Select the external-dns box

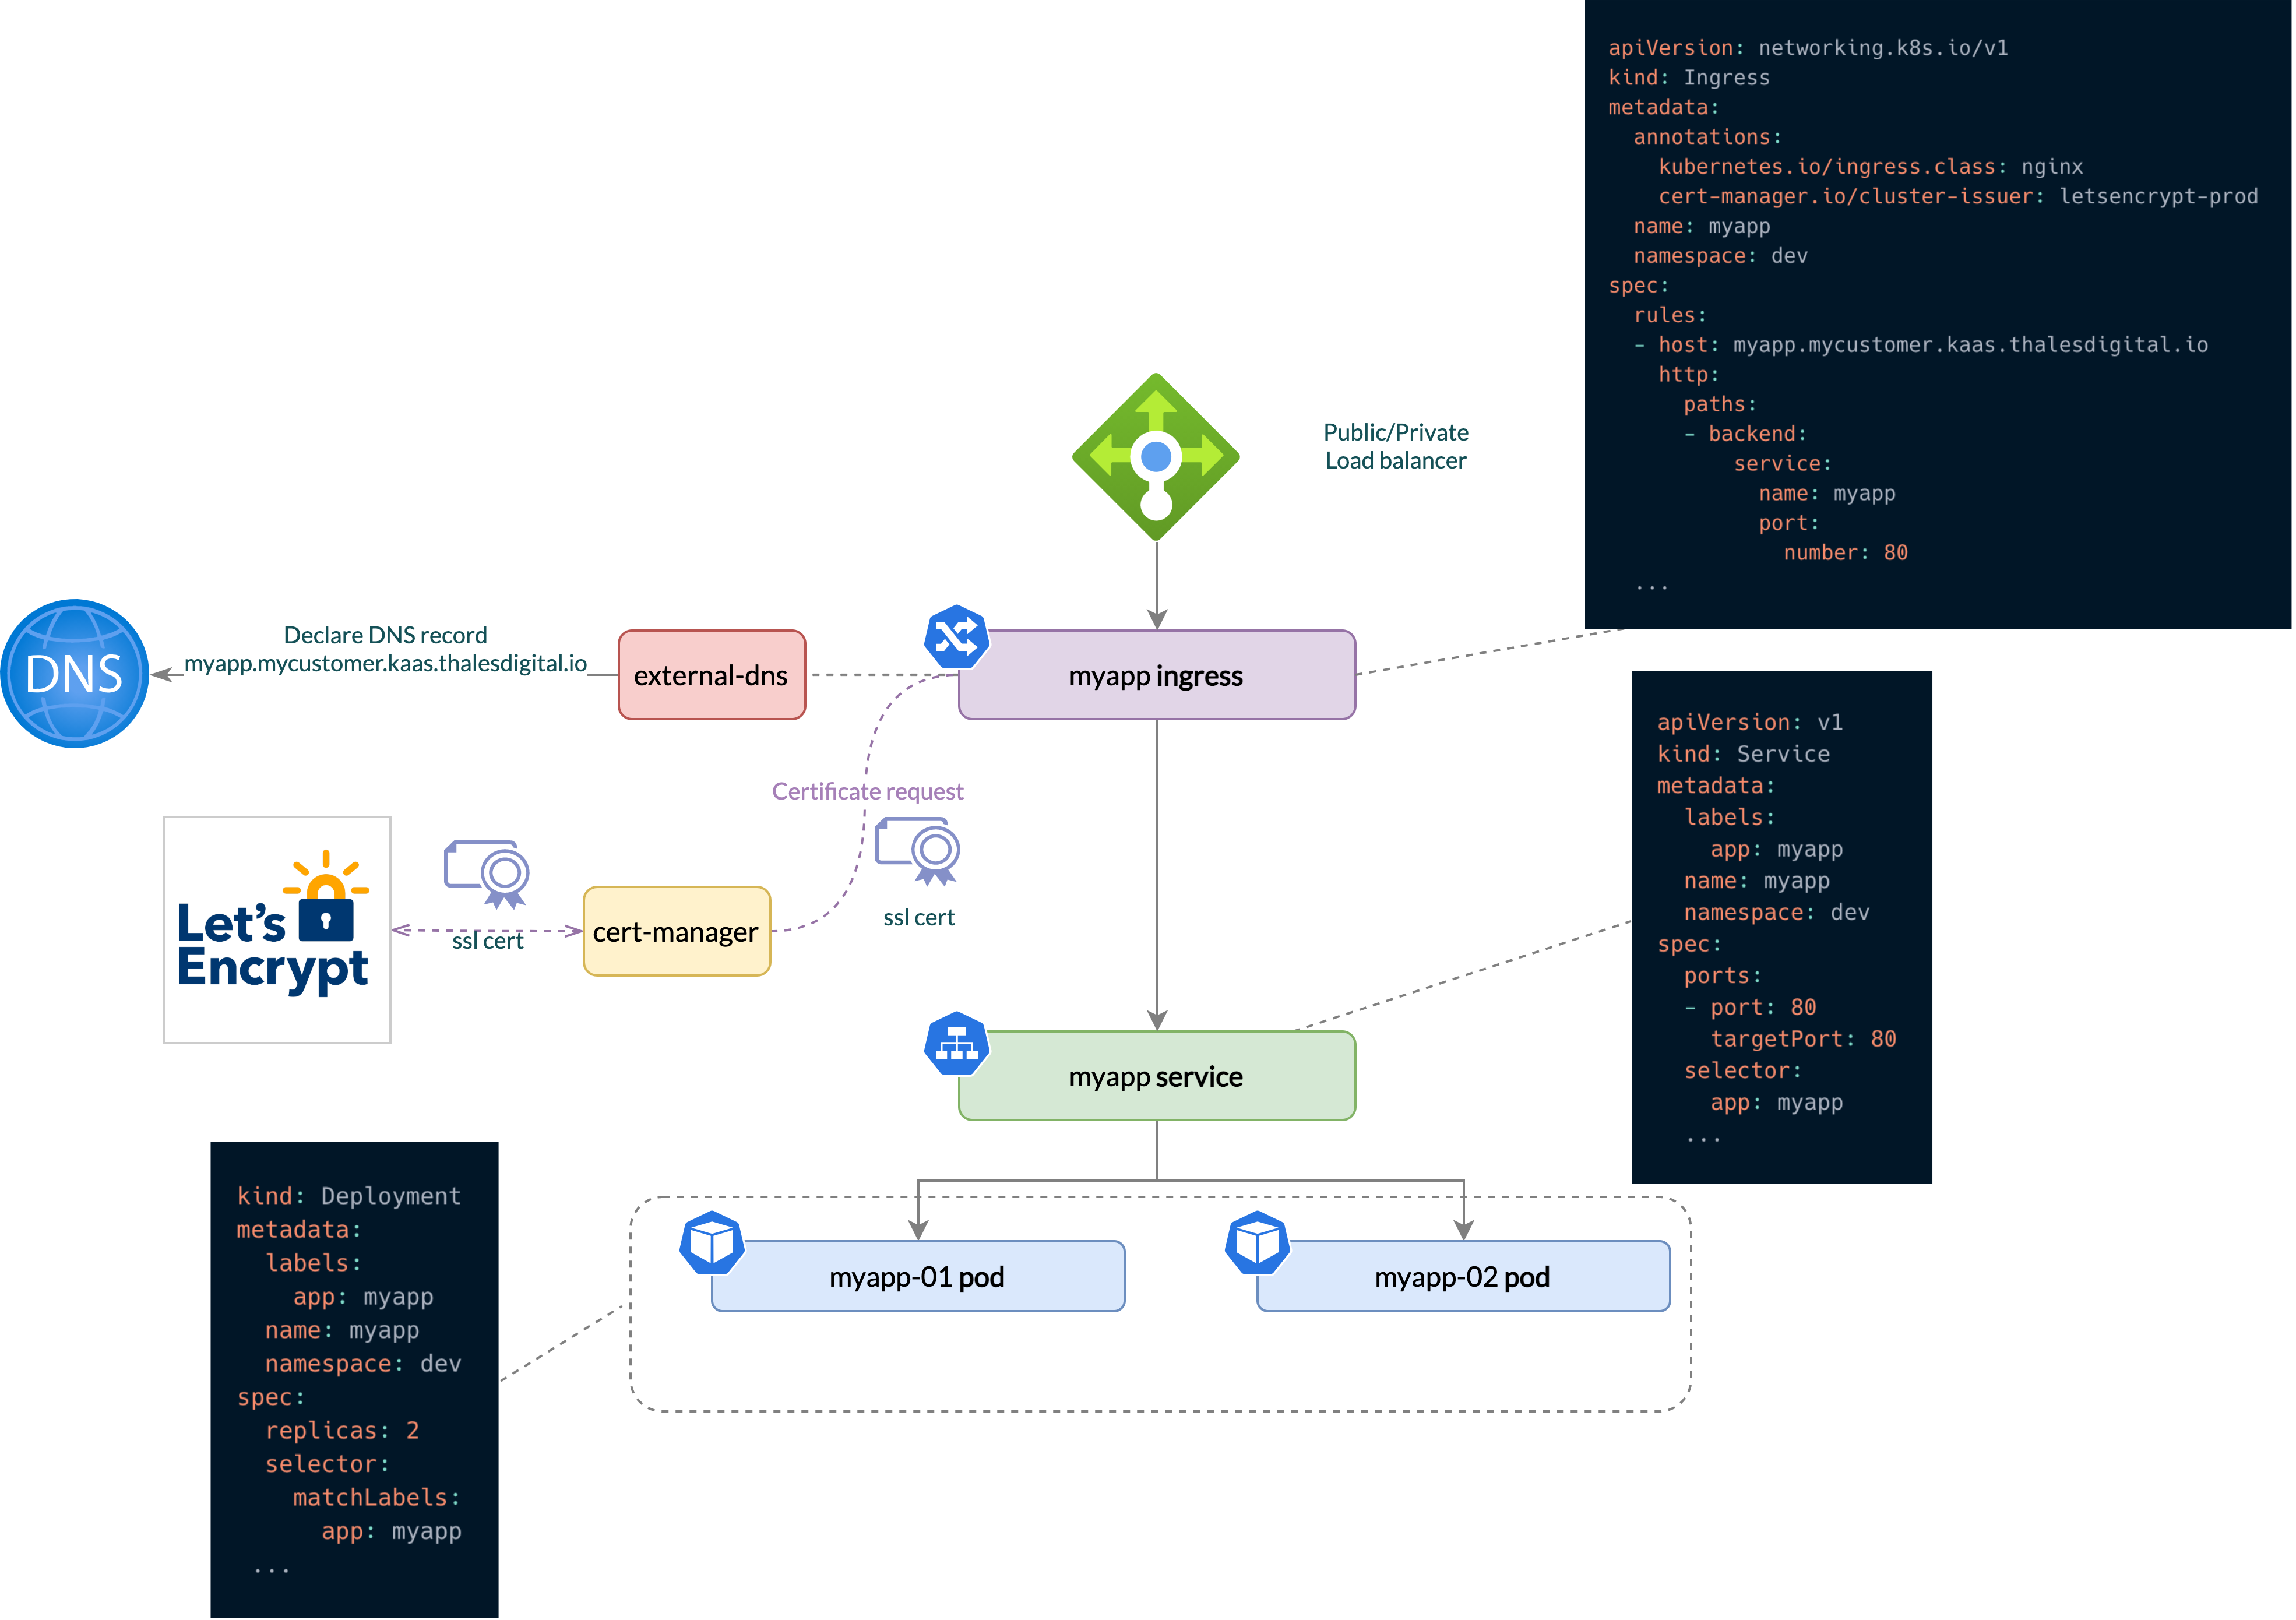click(x=712, y=675)
